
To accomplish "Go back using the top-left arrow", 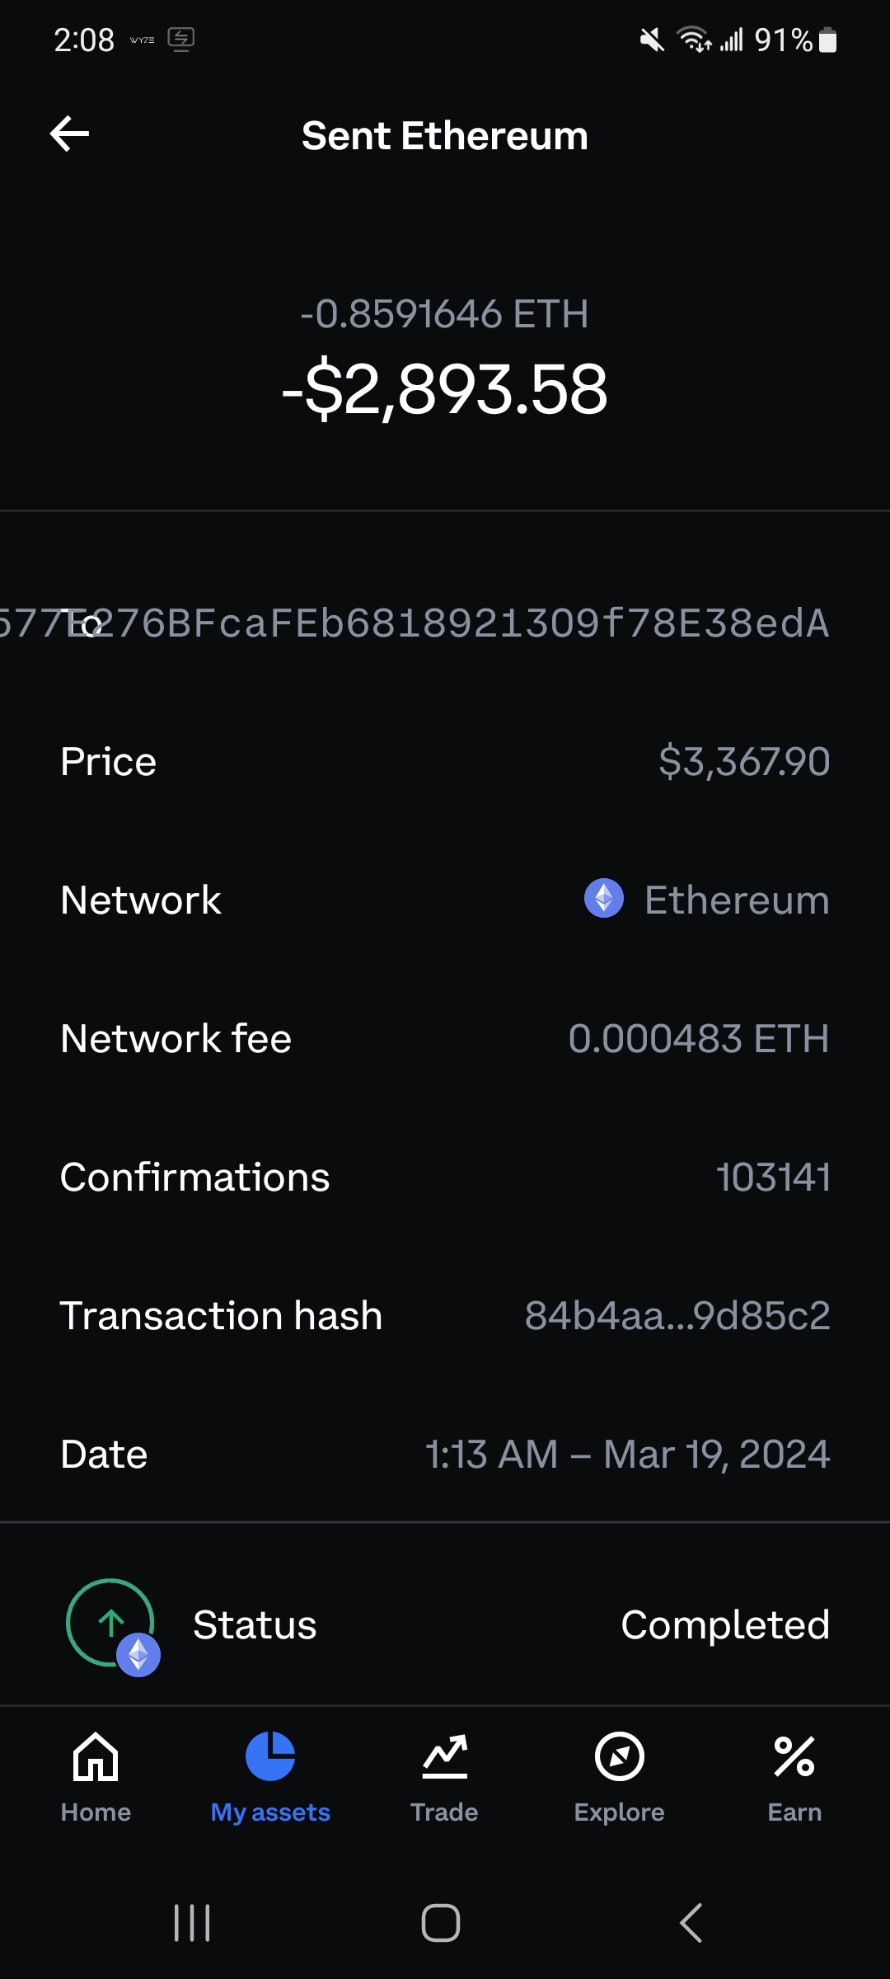I will pos(69,134).
